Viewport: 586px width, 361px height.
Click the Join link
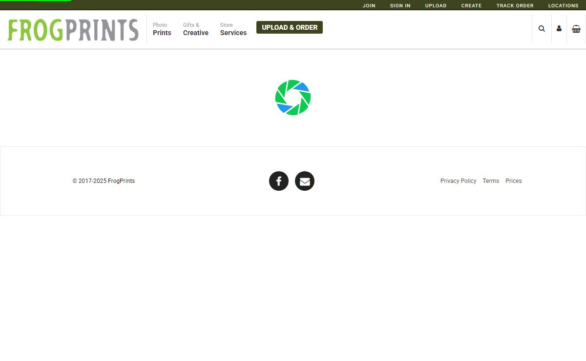(369, 6)
